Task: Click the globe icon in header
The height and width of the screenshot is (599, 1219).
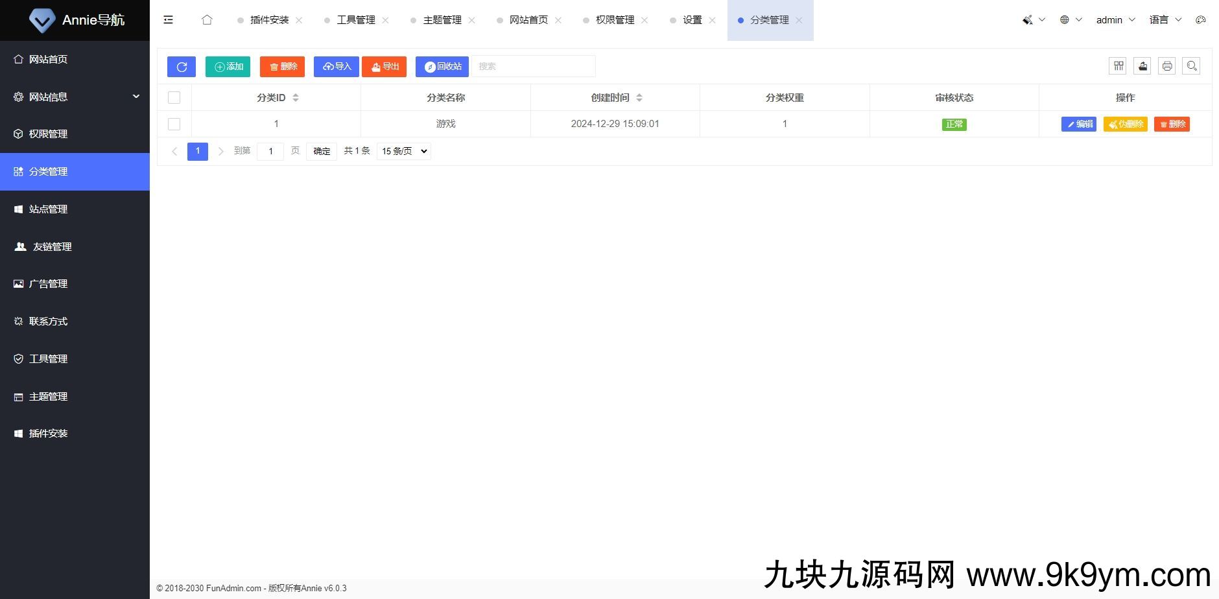Action: (1065, 20)
